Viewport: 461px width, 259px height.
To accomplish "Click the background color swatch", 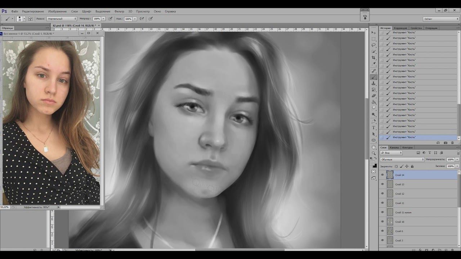I will 375,165.
